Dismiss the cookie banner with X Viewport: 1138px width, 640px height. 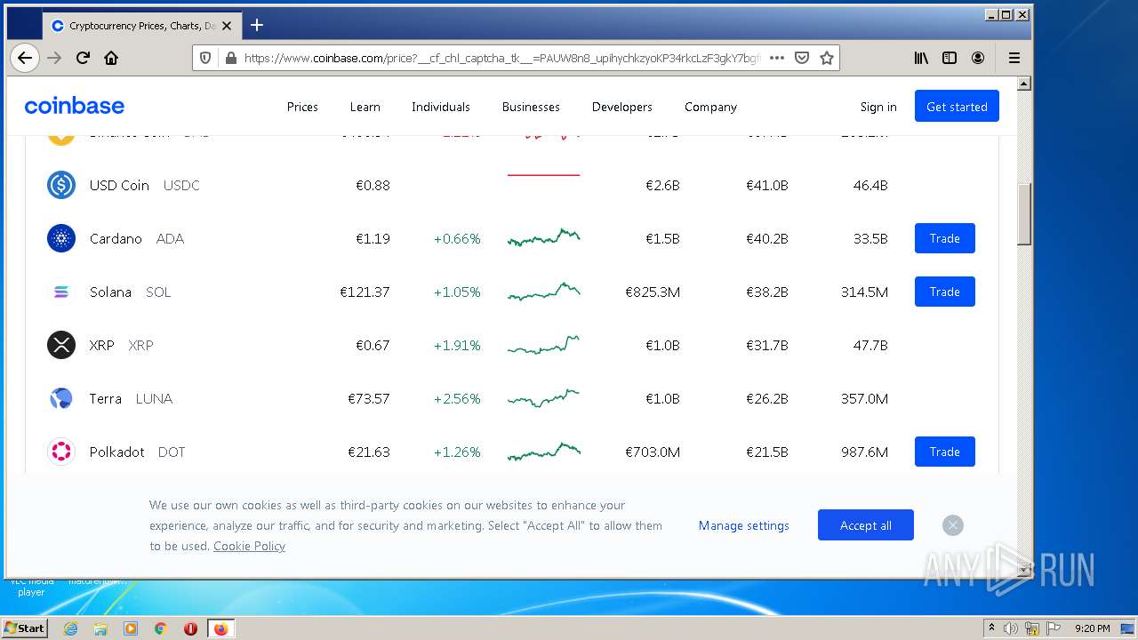pos(952,525)
